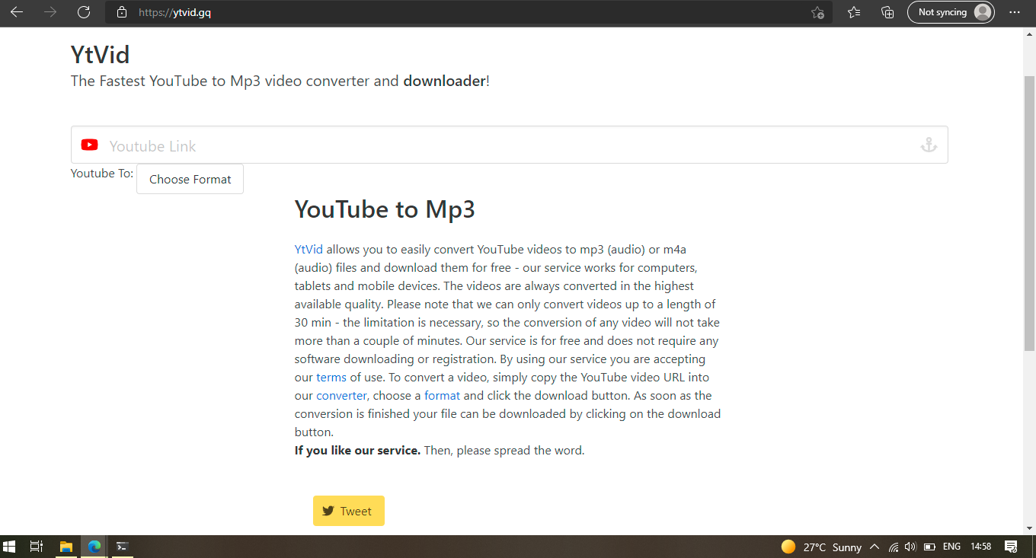This screenshot has height=558, width=1036.
Task: Reload the page with the refresh icon
Action: (84, 12)
